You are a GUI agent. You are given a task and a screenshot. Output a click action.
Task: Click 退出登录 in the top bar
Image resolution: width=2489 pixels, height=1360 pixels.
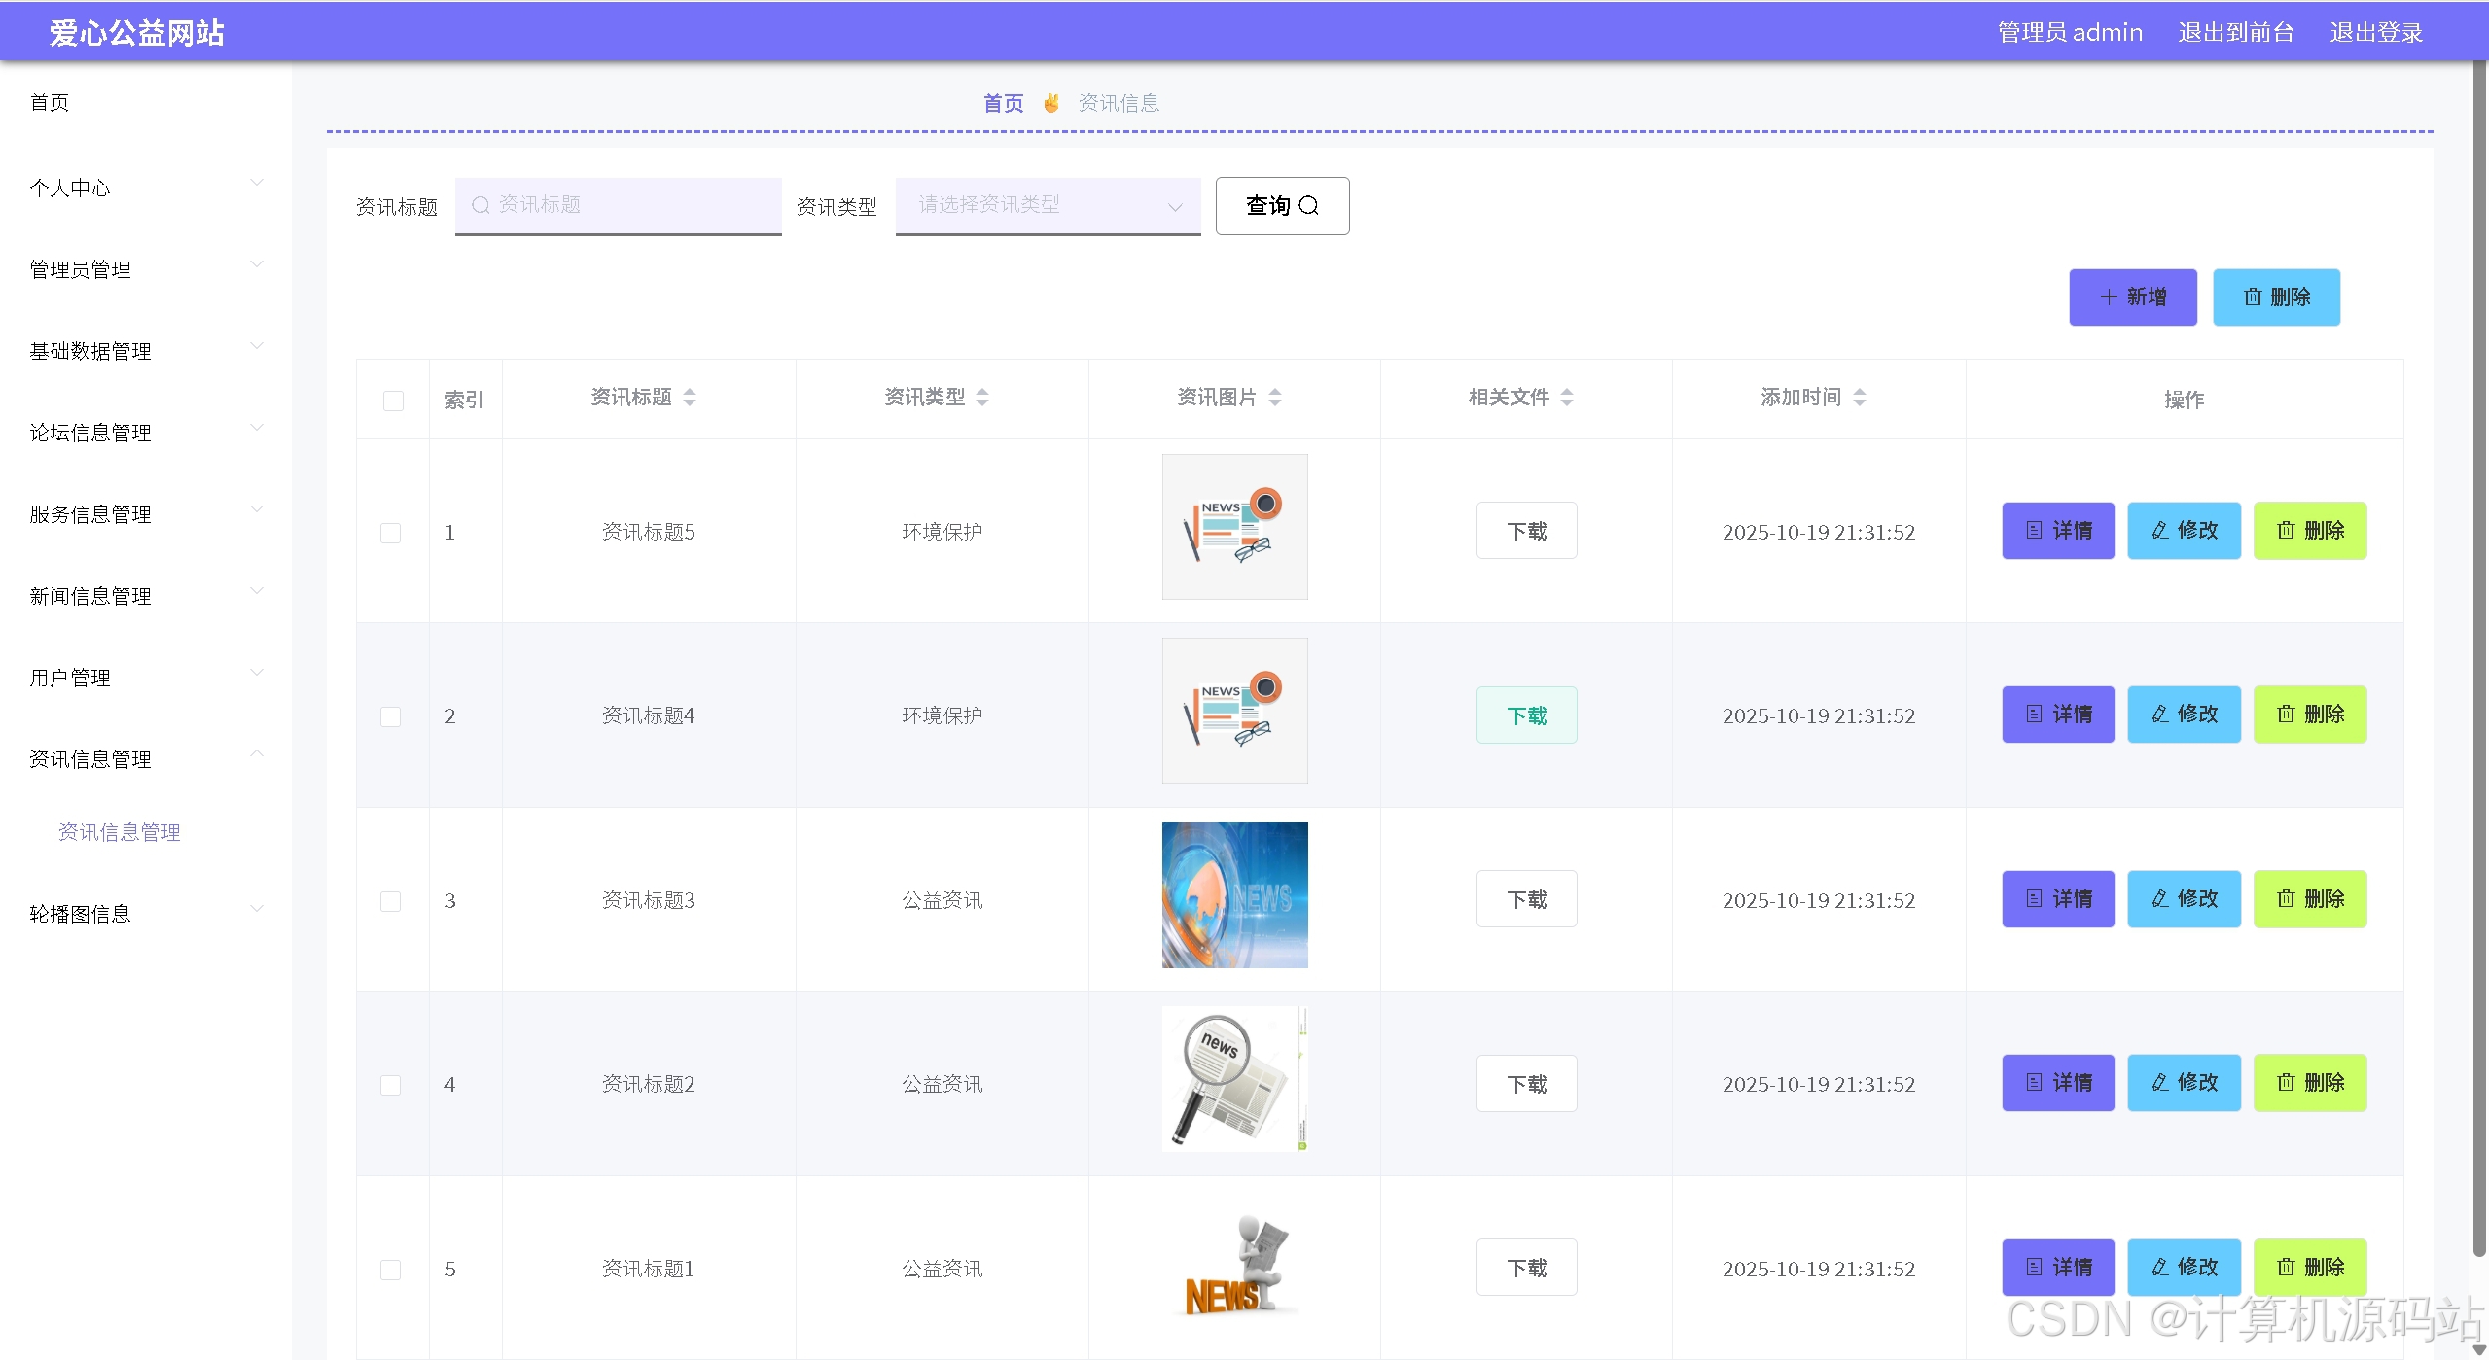2375,33
